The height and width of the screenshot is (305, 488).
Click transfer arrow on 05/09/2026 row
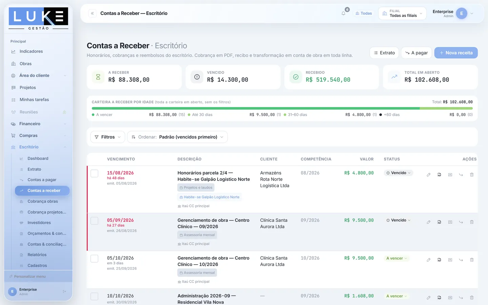pyautogui.click(x=461, y=222)
